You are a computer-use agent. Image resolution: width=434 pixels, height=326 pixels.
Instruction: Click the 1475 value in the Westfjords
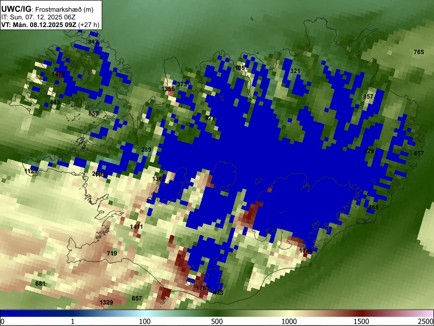coord(58,74)
